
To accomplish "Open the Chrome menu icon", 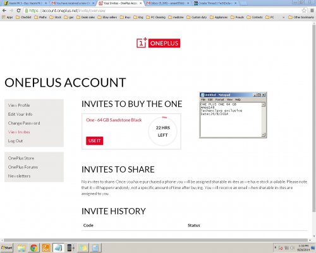I will click(x=312, y=11).
